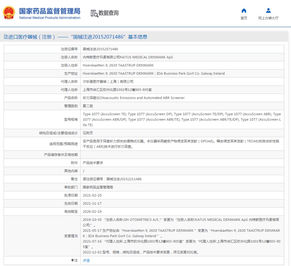Viewport: 291px width, 266px height.
Task: Click the 注册人住所 row label
Action: pos(69,65)
